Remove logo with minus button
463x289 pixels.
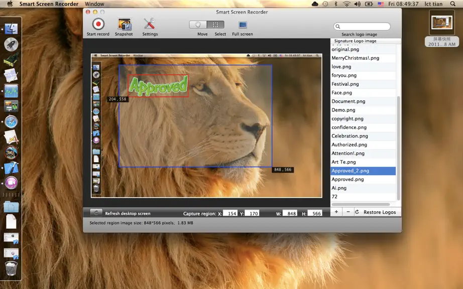(x=348, y=212)
